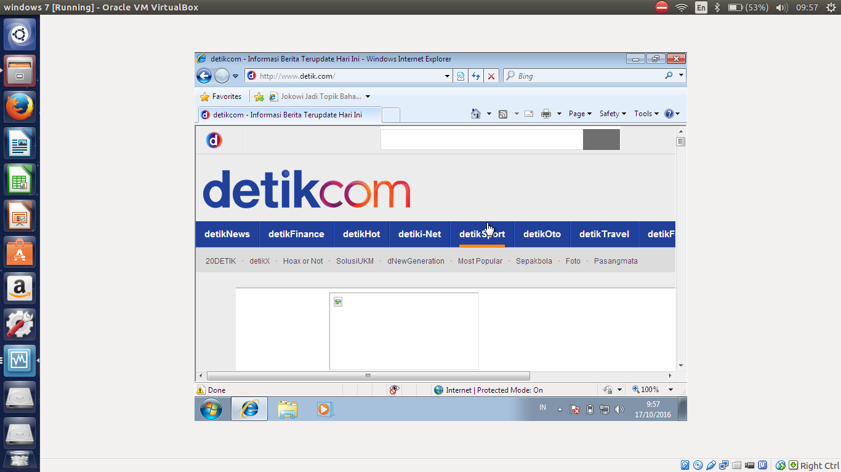Stop loading with the red X icon
841x472 pixels.
coord(491,76)
